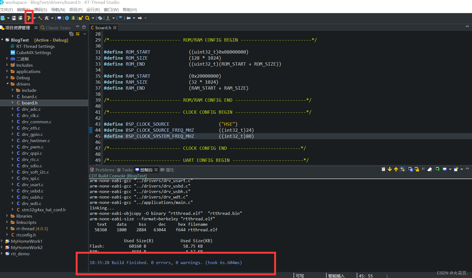Go forward with the right arrow icon
The width and height of the screenshot is (472, 278).
coord(140,18)
